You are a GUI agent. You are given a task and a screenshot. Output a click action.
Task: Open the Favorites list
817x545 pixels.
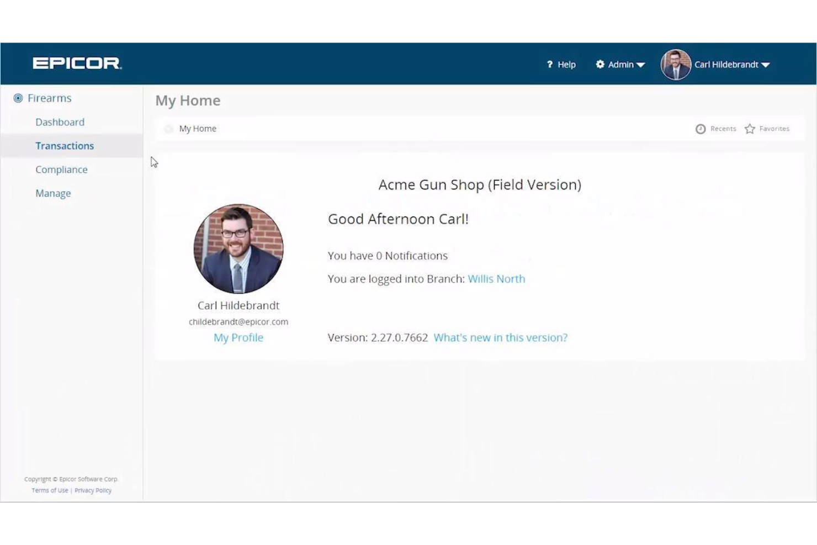774,129
